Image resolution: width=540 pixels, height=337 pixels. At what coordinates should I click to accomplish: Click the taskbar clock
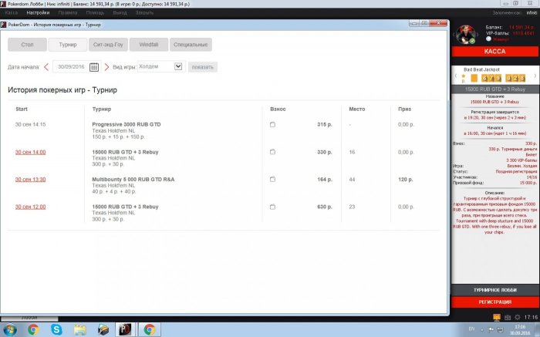click(520, 330)
